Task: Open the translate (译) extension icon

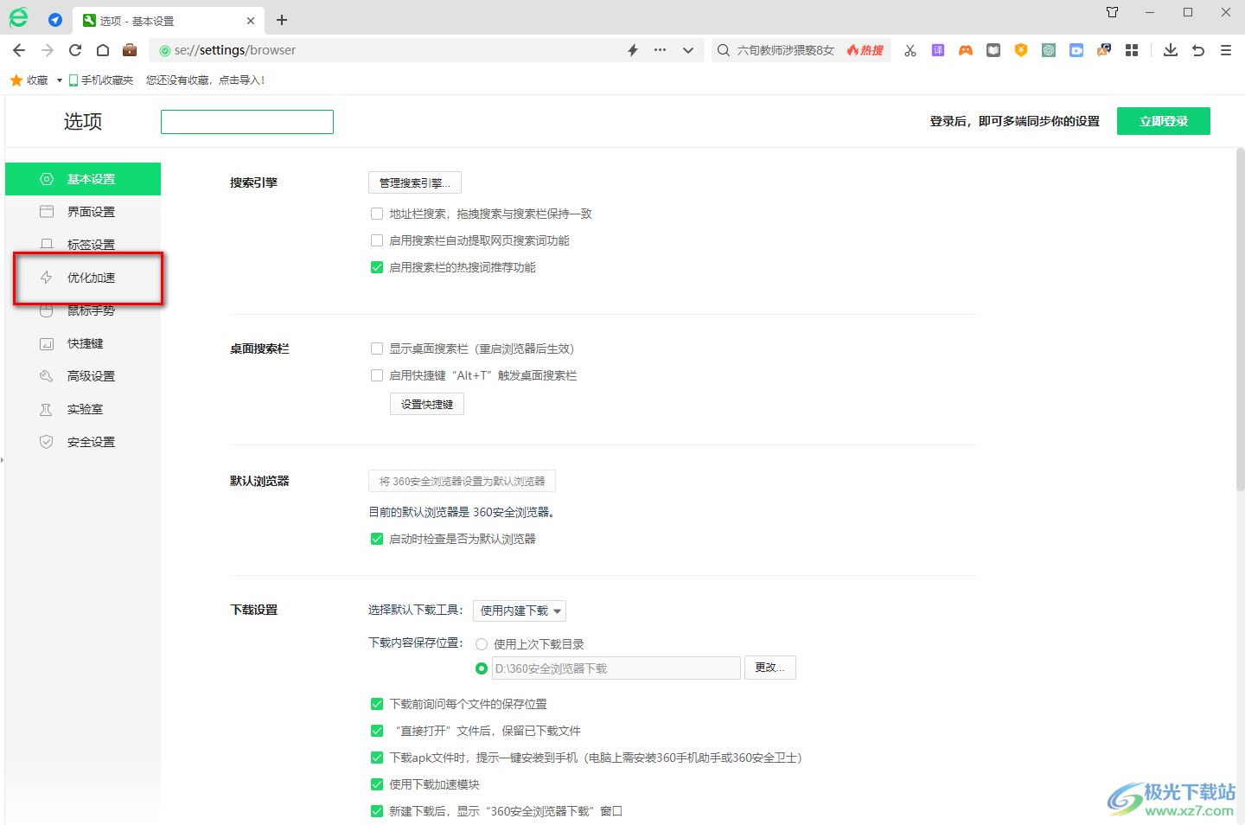Action: point(938,50)
